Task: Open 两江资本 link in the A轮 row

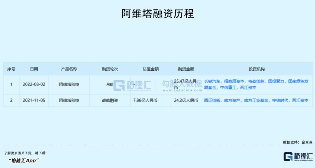Action: (248, 87)
